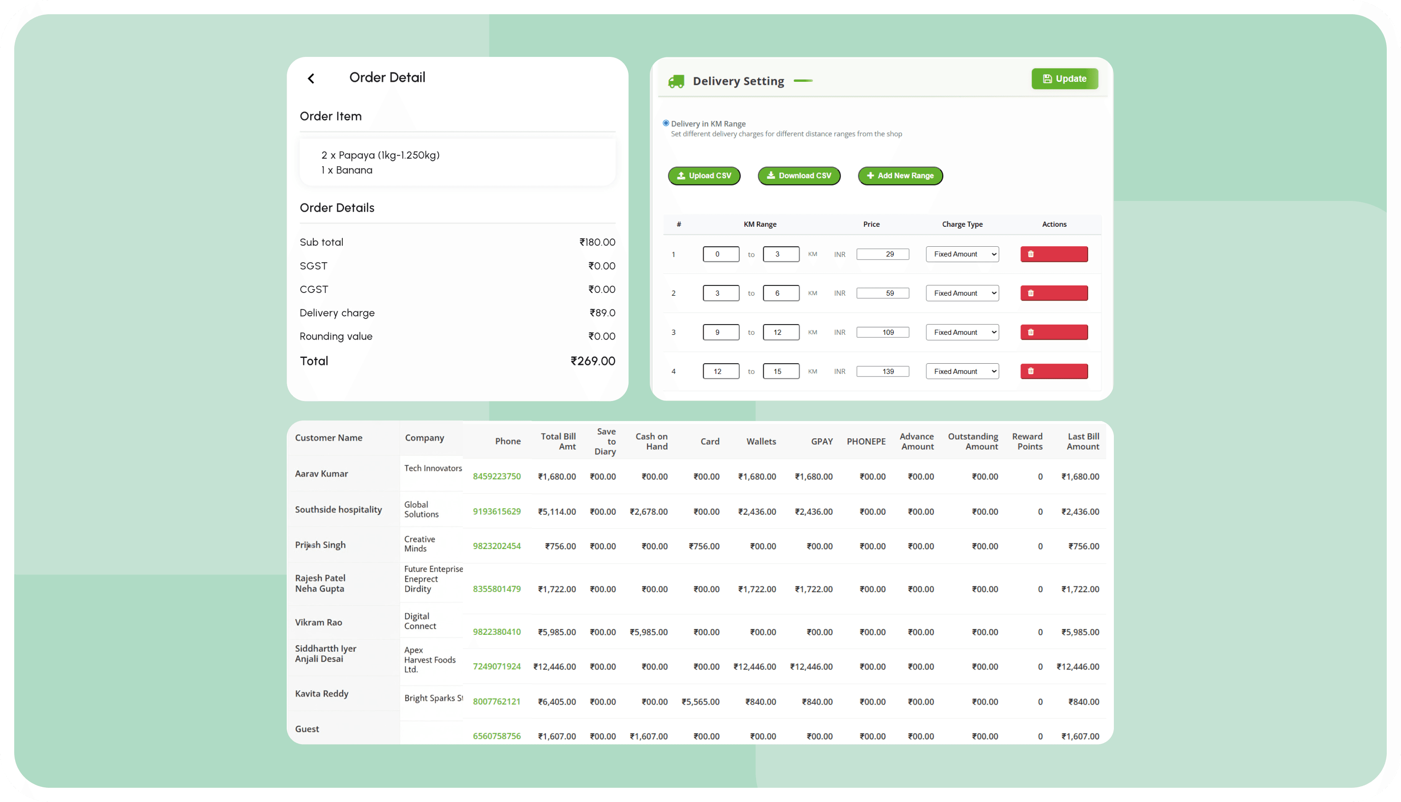
Task: Open Charge Type dropdown for row 1
Action: coord(961,254)
